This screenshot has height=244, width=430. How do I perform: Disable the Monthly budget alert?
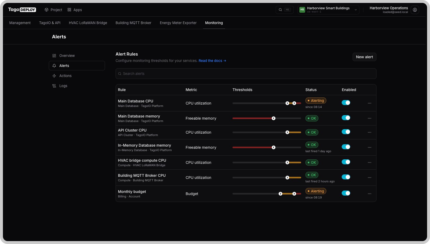346,193
